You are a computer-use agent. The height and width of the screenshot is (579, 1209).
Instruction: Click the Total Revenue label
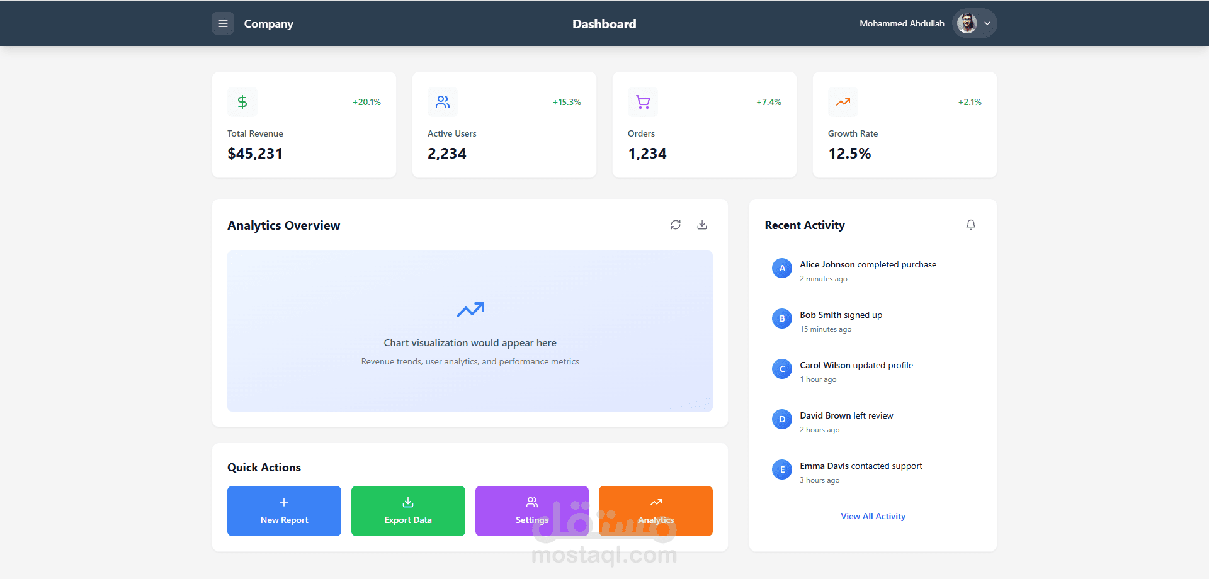click(x=255, y=133)
